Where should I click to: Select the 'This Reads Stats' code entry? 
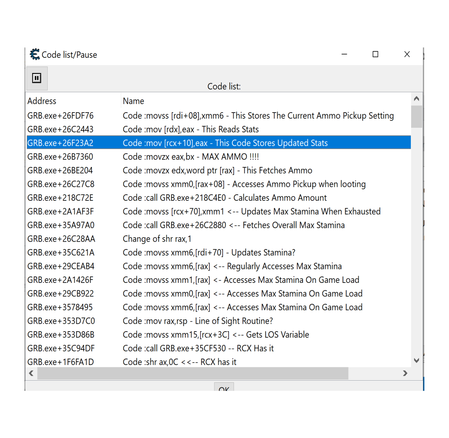click(x=191, y=129)
